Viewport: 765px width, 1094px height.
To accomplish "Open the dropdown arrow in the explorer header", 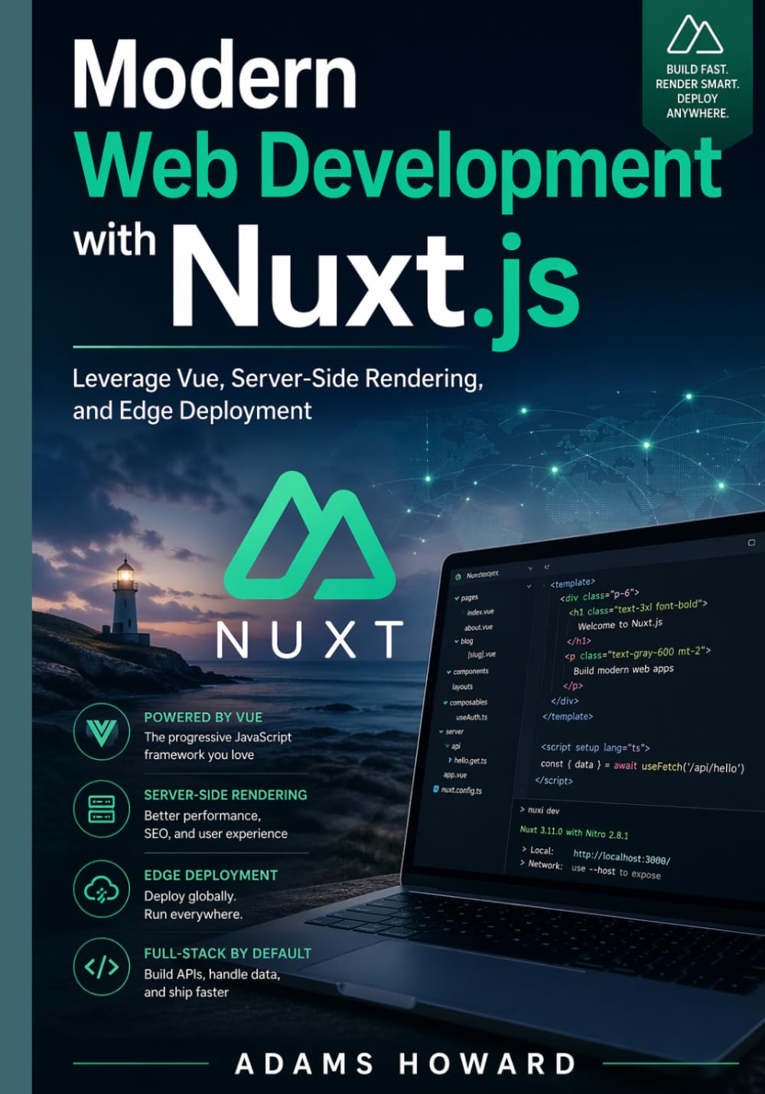I will coord(531,569).
